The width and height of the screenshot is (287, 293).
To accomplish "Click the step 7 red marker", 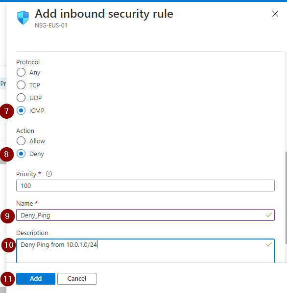I will (7, 111).
